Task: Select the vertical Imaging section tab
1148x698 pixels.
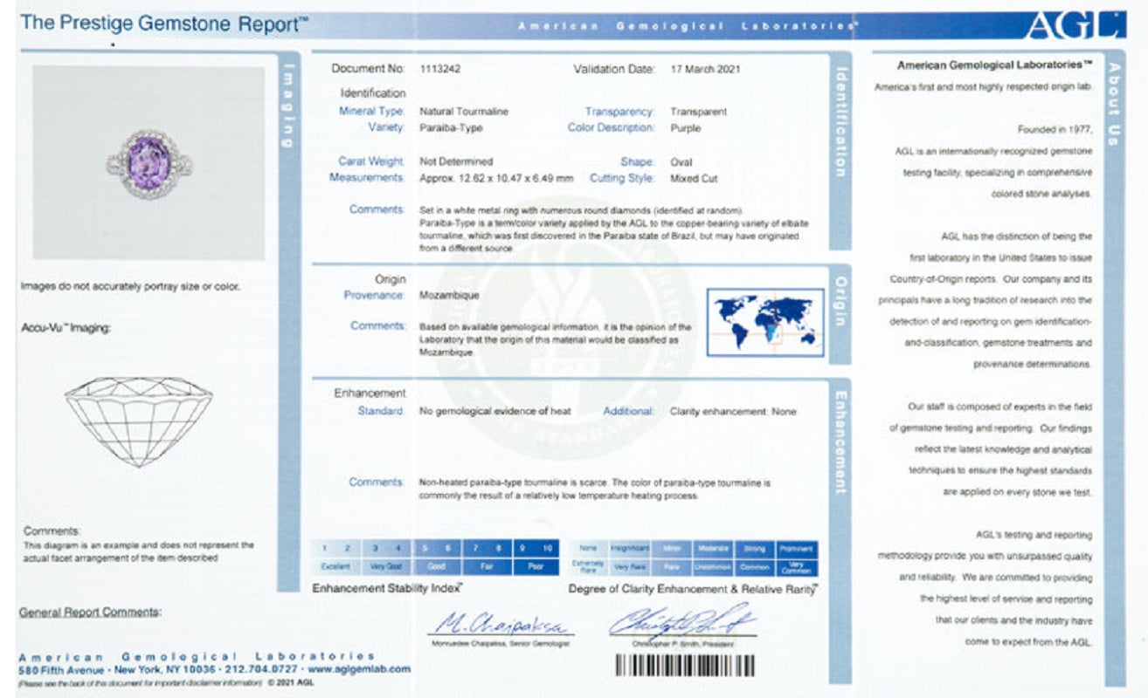Action: [x=289, y=106]
